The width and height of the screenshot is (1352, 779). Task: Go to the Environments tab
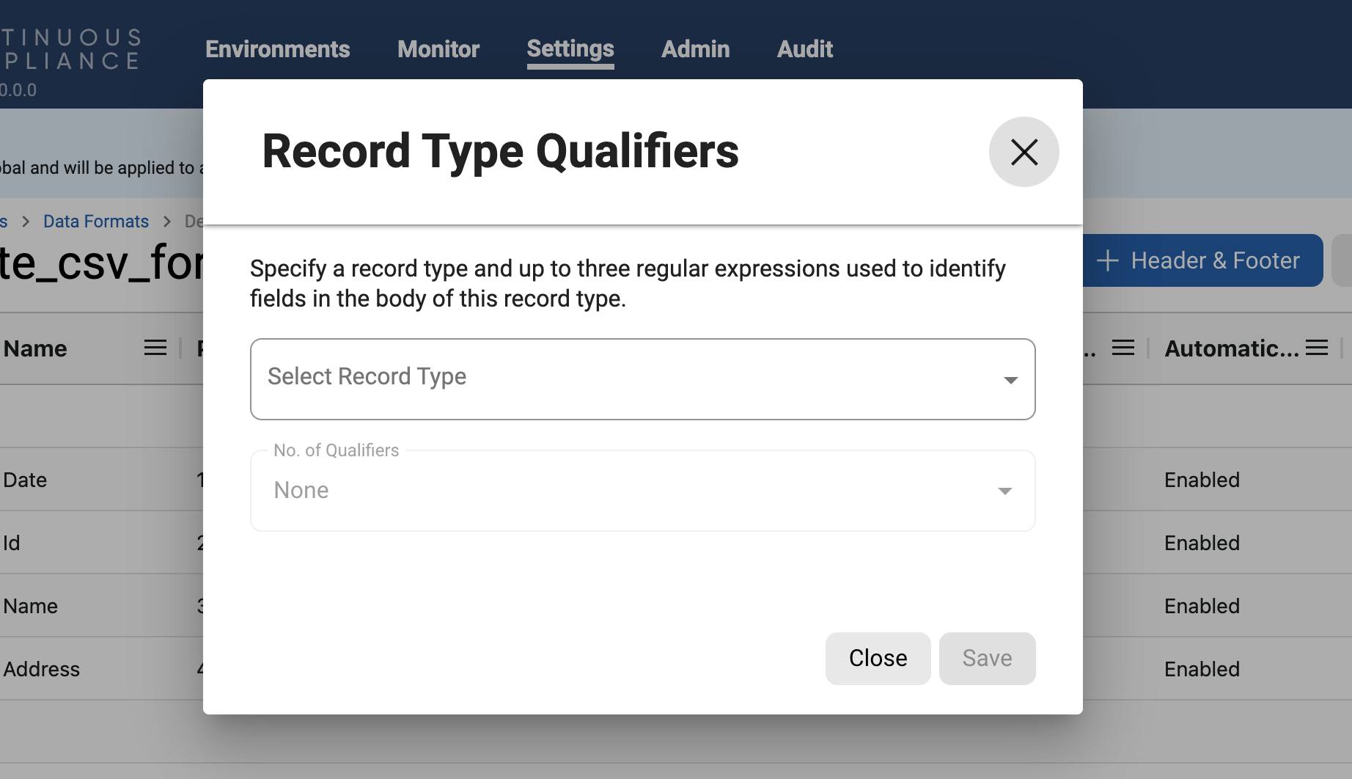click(x=277, y=49)
